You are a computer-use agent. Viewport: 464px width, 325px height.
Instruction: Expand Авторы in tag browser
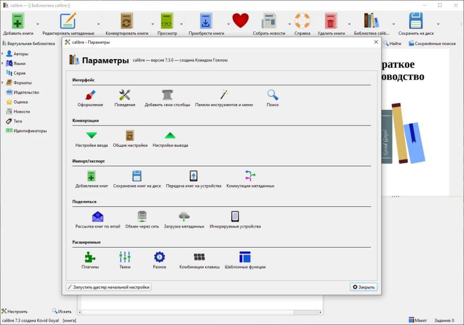pos(2,54)
